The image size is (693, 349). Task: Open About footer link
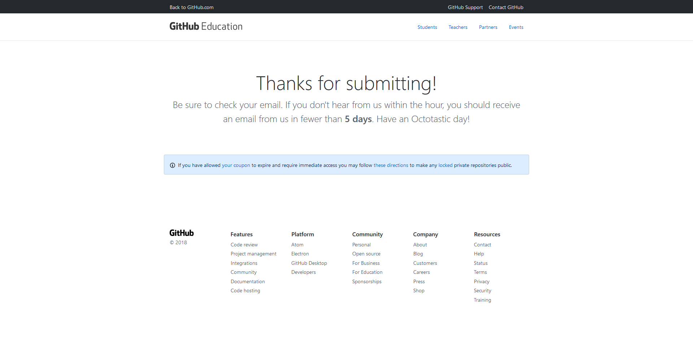click(420, 245)
